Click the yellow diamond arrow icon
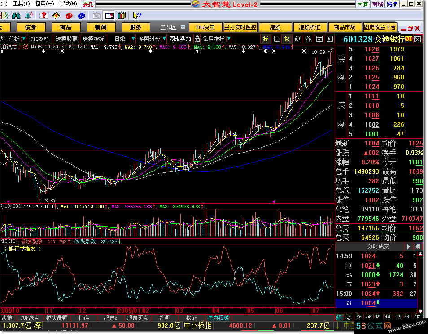 click(56, 16)
